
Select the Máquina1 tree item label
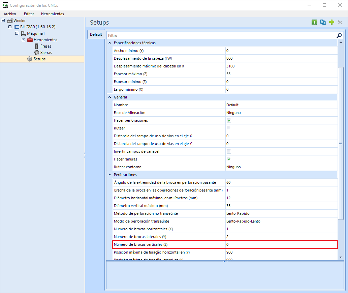coord(36,33)
